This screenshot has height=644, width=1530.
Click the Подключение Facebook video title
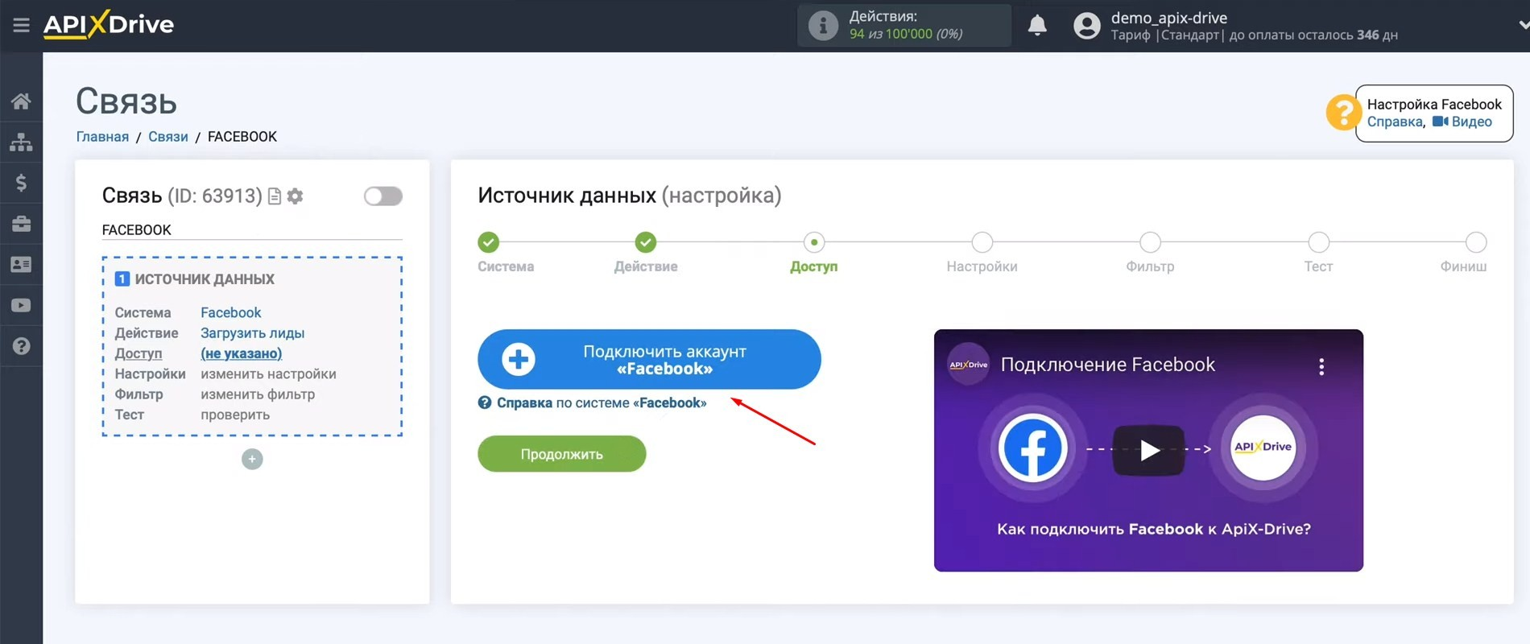(x=1107, y=365)
